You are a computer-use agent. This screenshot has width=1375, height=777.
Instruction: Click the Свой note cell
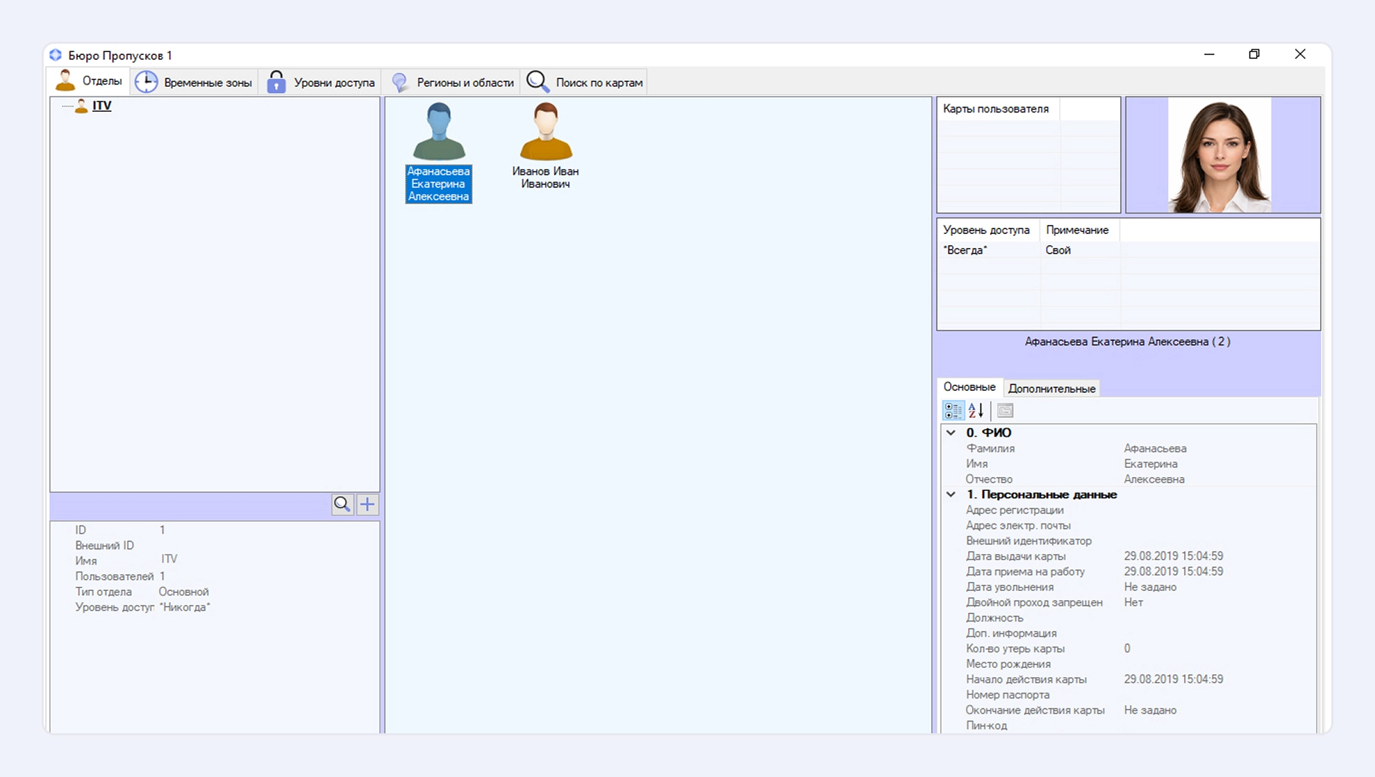click(x=1080, y=250)
